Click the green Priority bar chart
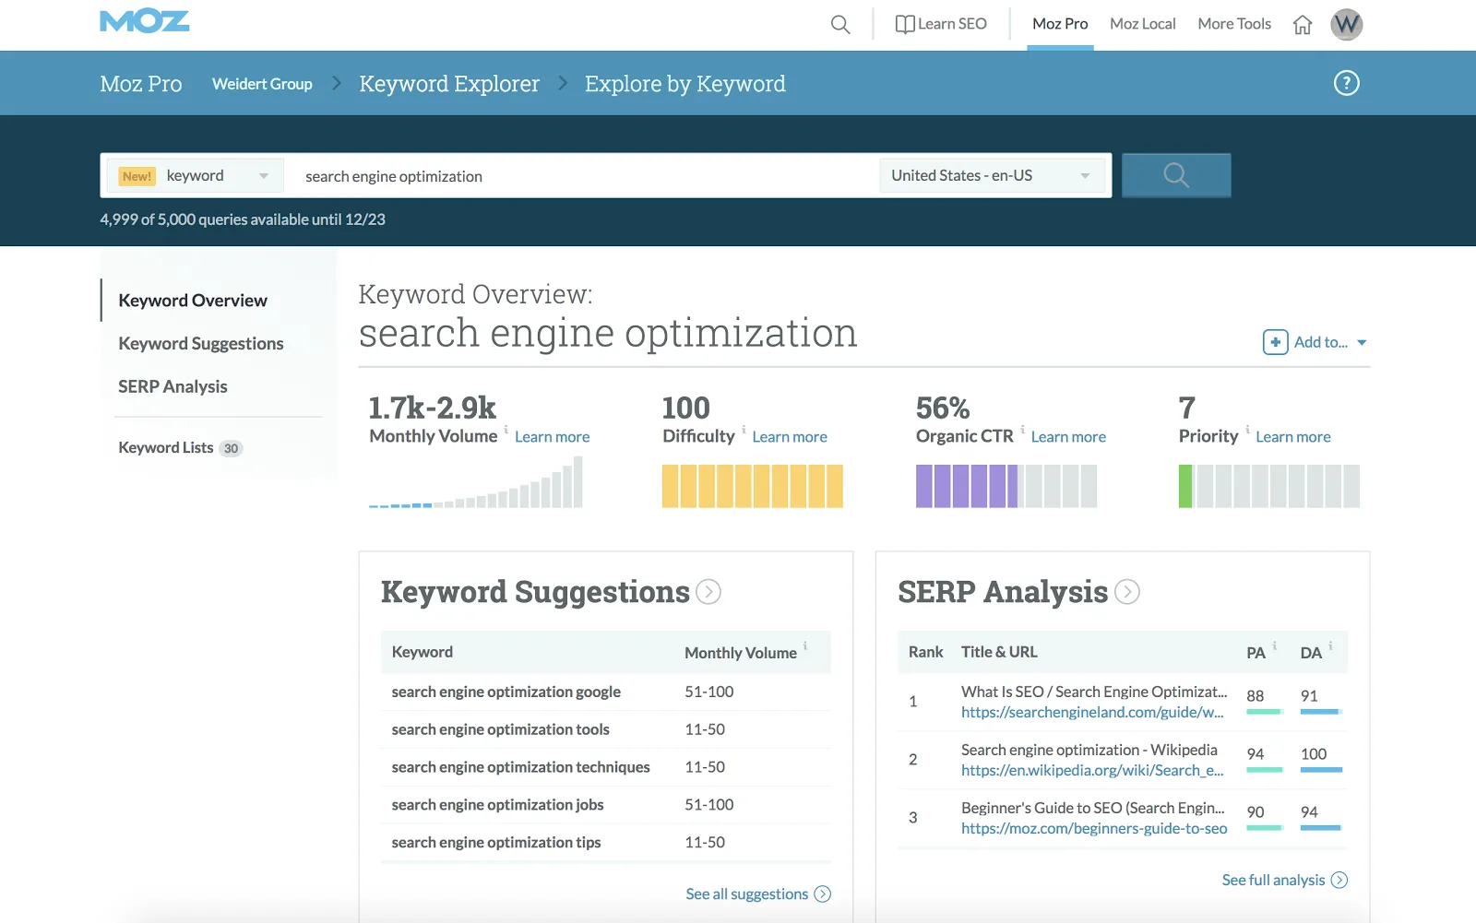This screenshot has width=1476, height=923. [x=1269, y=486]
